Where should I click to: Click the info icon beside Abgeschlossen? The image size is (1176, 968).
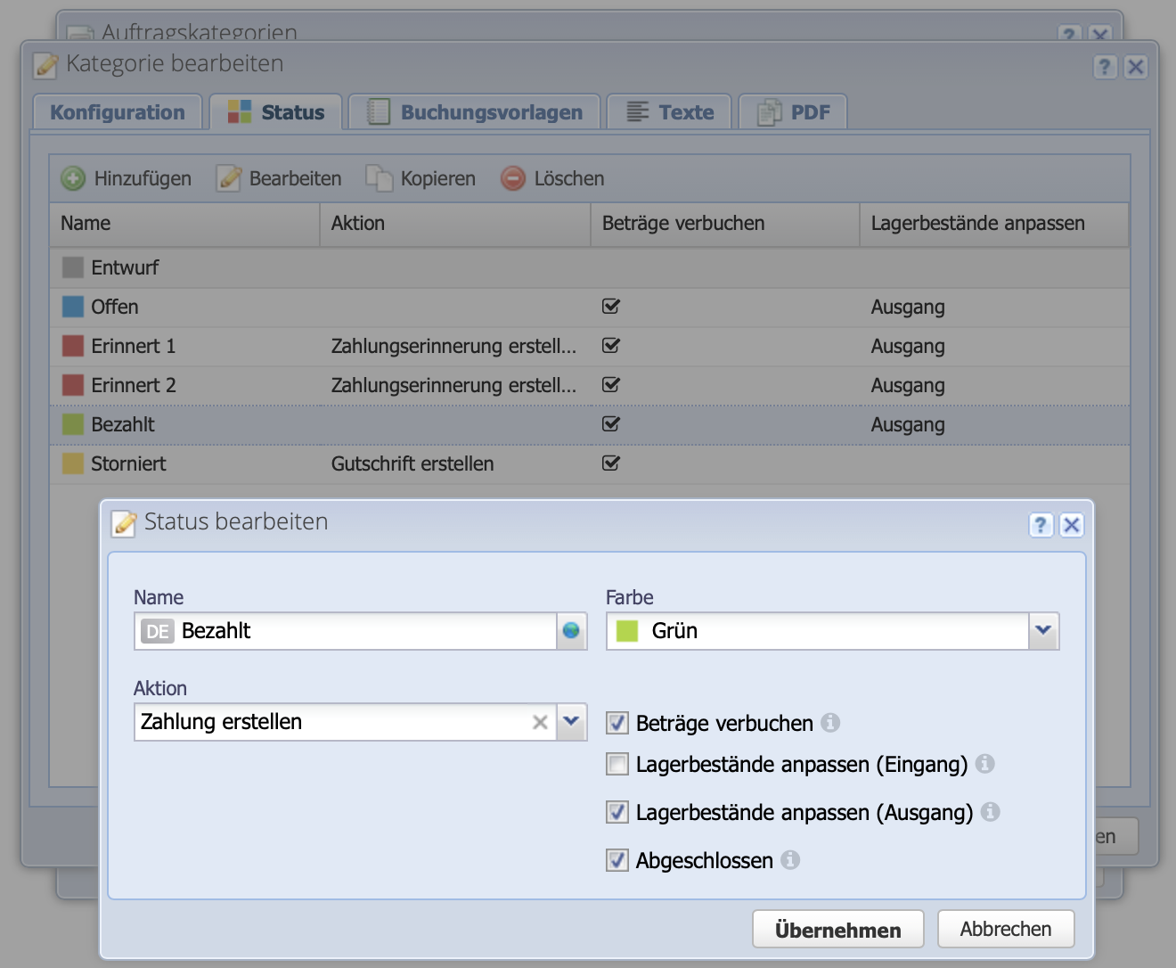click(x=792, y=859)
